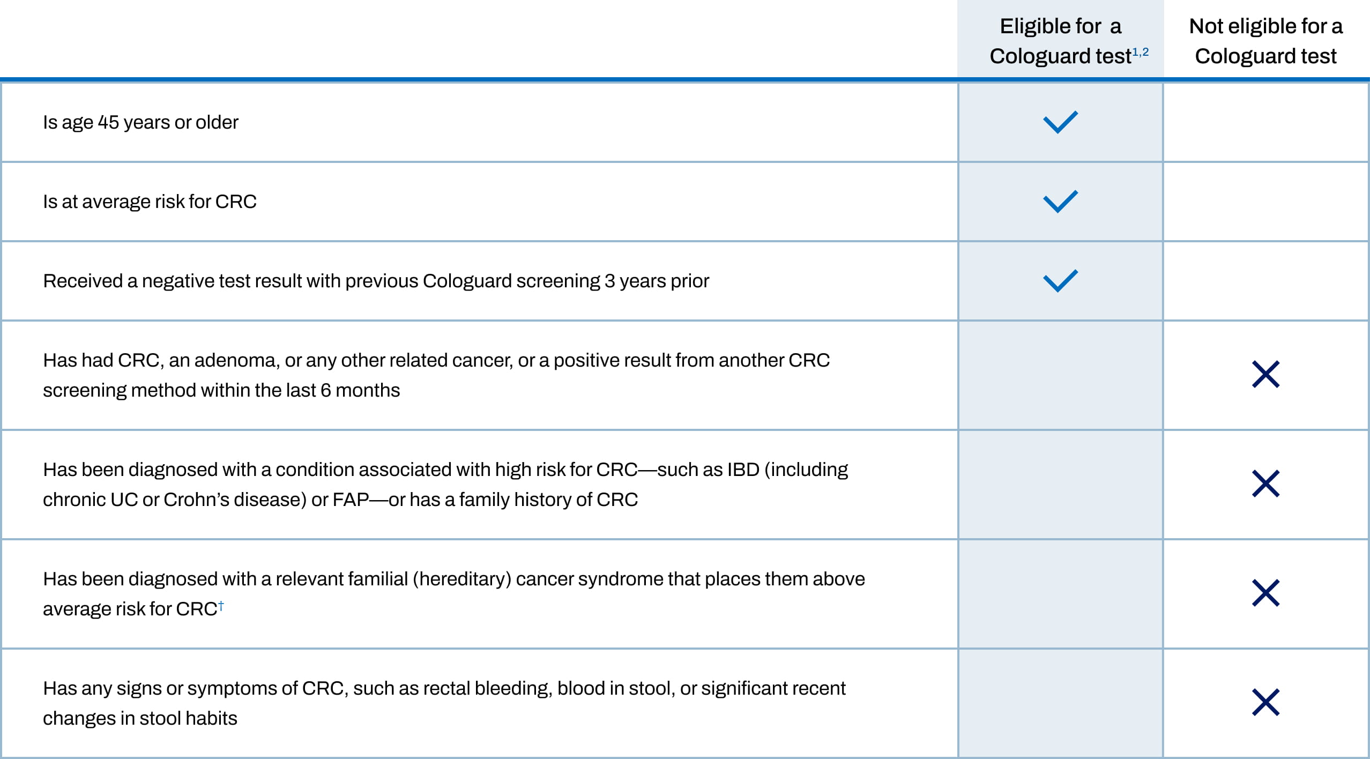Click the 'Has had CRC, an adenoma' row text
Screen dimensions: 1370x759
[x=436, y=375]
